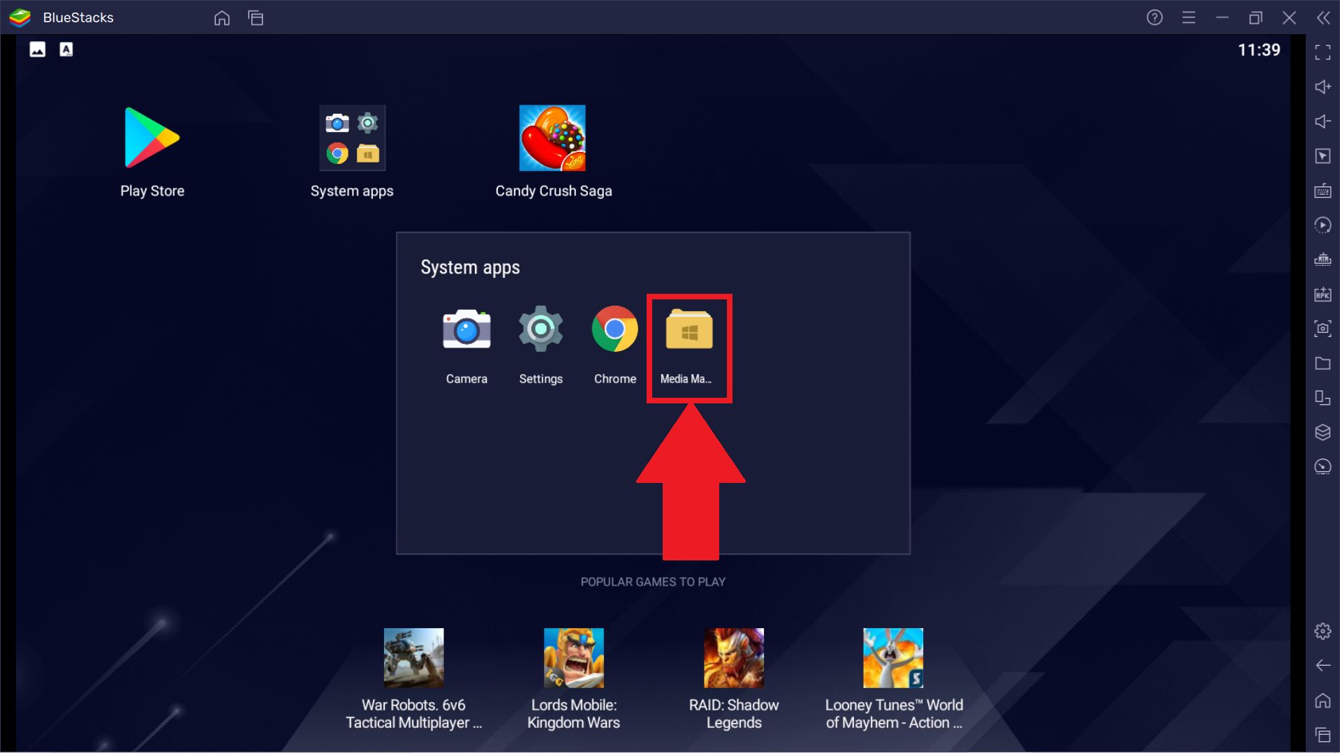Open the multi-instance manager icon
Image resolution: width=1340 pixels, height=753 pixels.
[1323, 433]
